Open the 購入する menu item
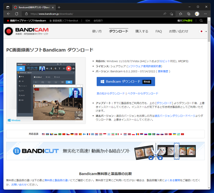This screenshot has width=214, height=193. (x=142, y=31)
